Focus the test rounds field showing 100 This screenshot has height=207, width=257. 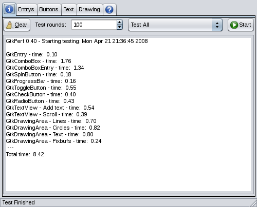(94, 25)
